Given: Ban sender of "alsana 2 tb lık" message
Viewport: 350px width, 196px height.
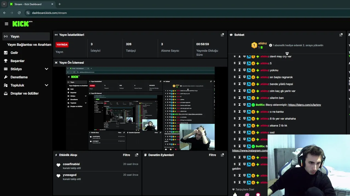Looking at the screenshot, I should (244, 125).
